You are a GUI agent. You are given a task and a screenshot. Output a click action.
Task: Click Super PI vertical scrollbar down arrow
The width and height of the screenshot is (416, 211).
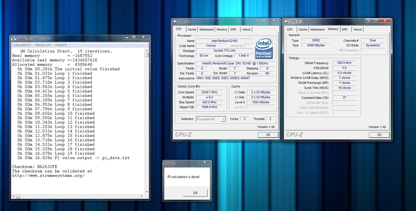click(x=147, y=192)
